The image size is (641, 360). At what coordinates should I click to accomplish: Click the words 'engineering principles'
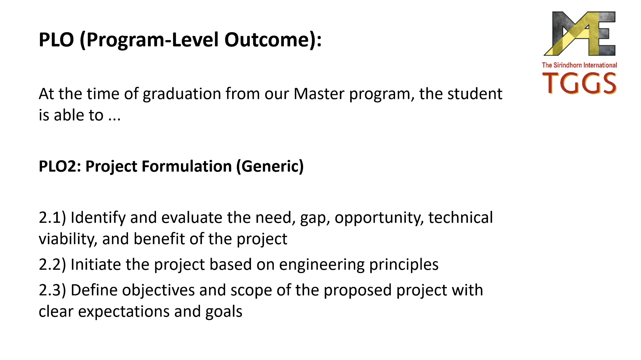tap(359, 265)
